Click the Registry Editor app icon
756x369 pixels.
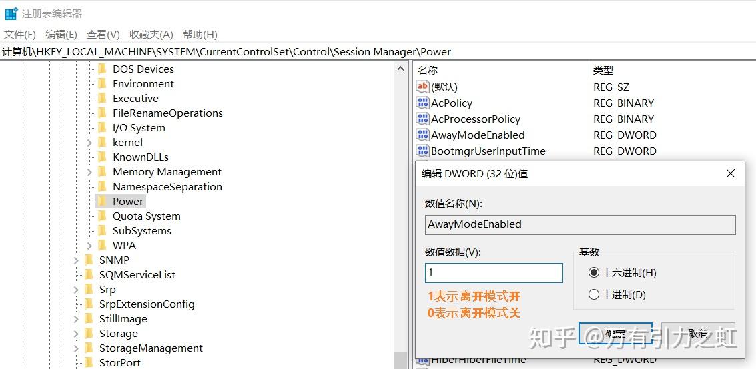[11, 13]
